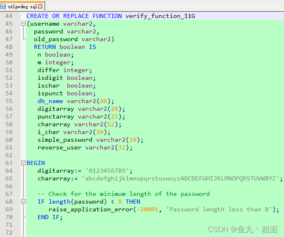Click the function name verify_function_11G
The width and height of the screenshot is (284, 237).
pos(160,16)
